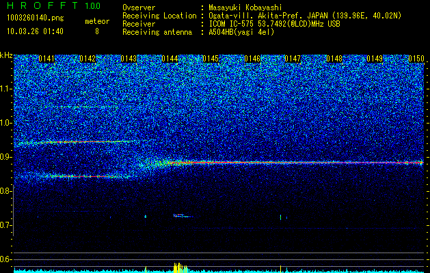Click the 0146 time marker

[252, 59]
